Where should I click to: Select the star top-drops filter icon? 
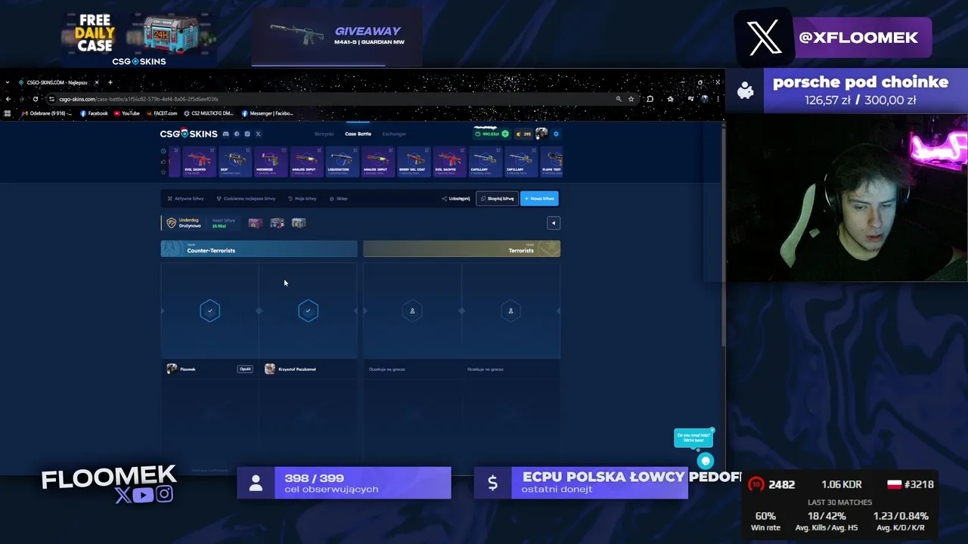[x=163, y=172]
